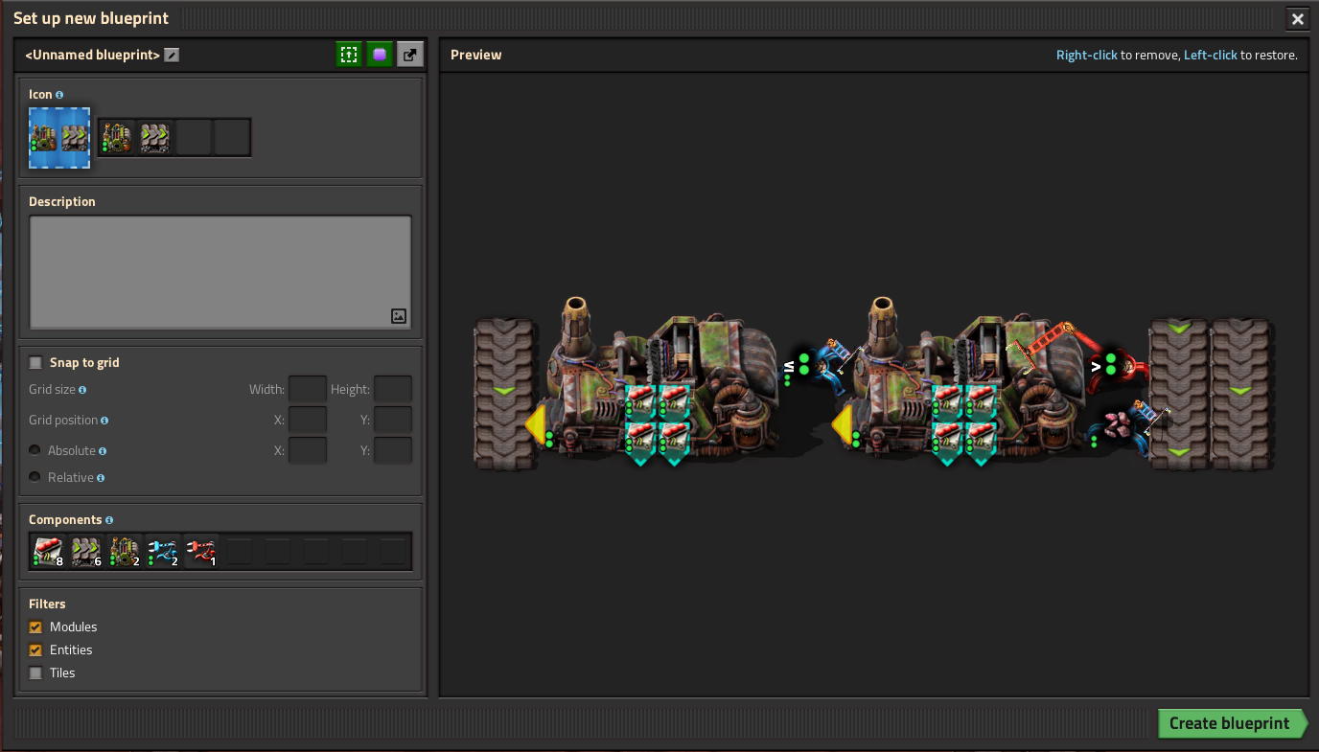Click the red inserter component with count 1
1319x752 pixels.
click(201, 551)
